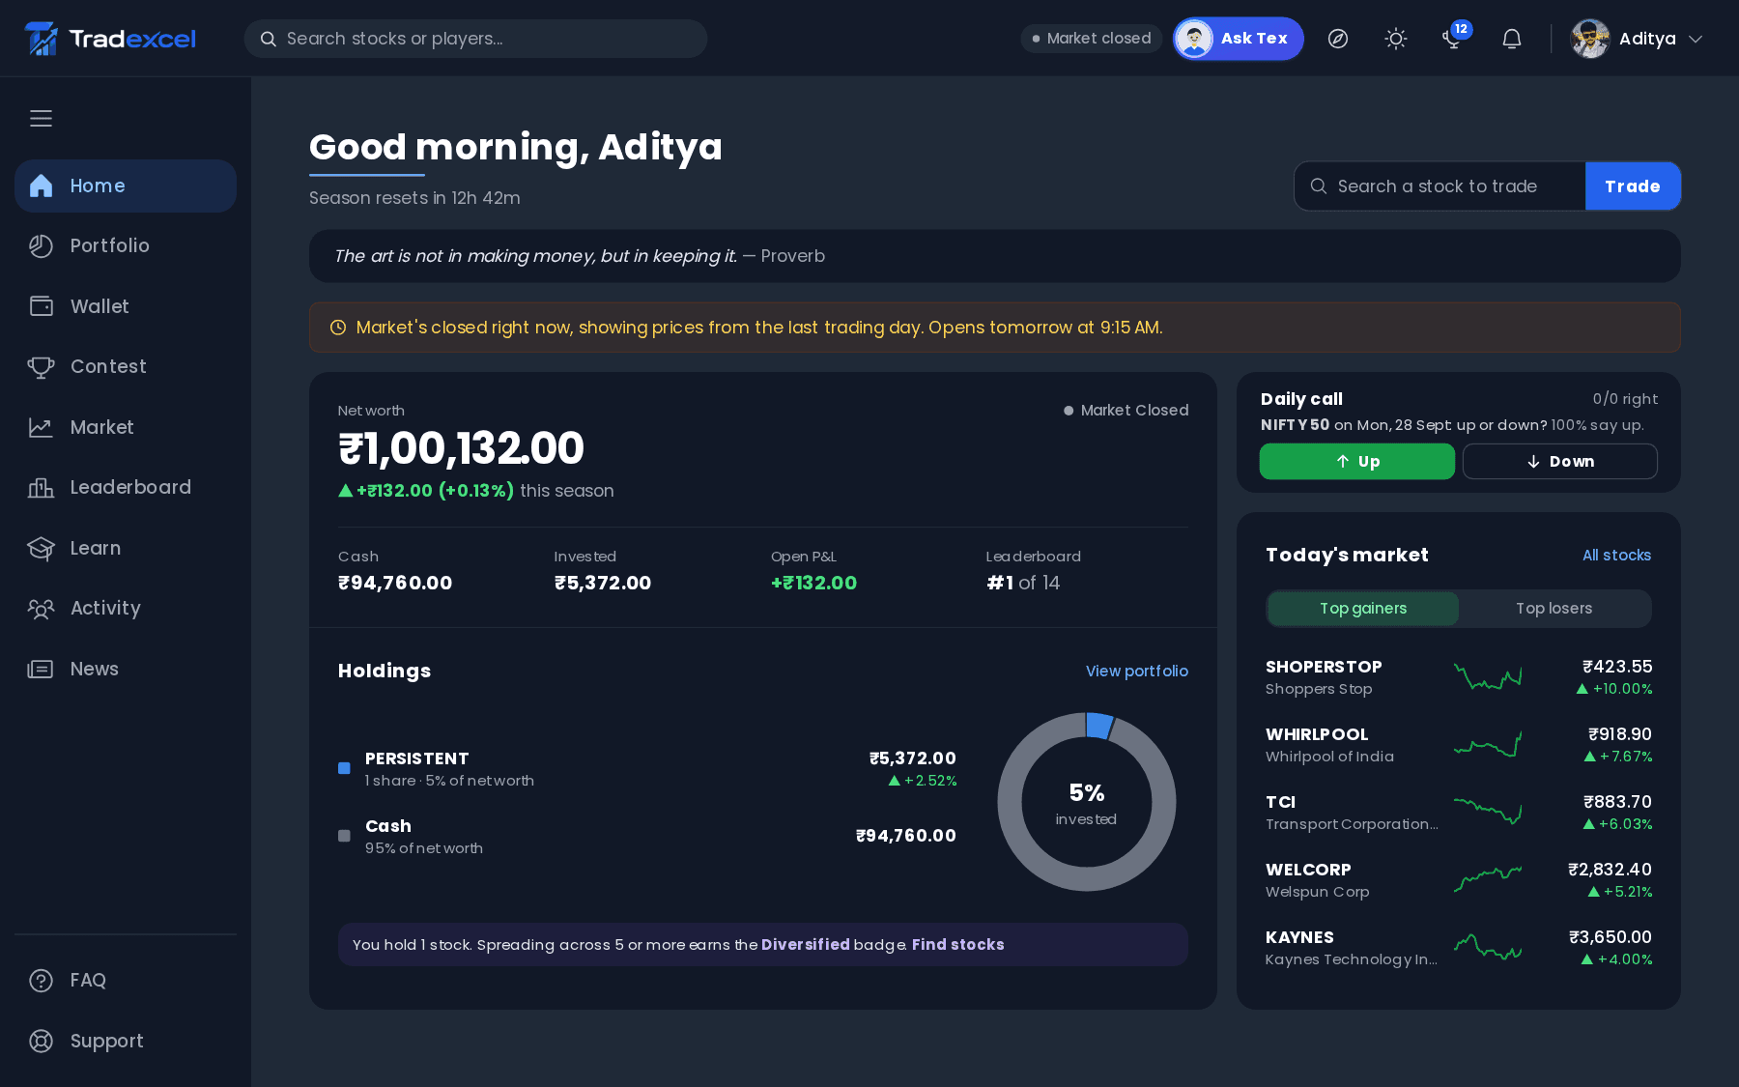The height and width of the screenshot is (1087, 1739).
Task: Toggle light theme with sun icon
Action: click(x=1396, y=39)
